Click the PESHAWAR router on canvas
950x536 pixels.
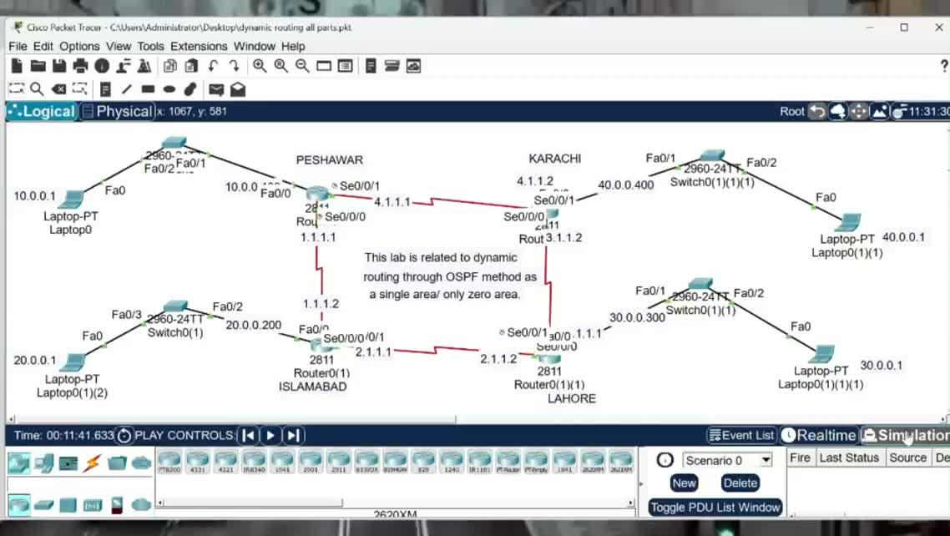317,194
